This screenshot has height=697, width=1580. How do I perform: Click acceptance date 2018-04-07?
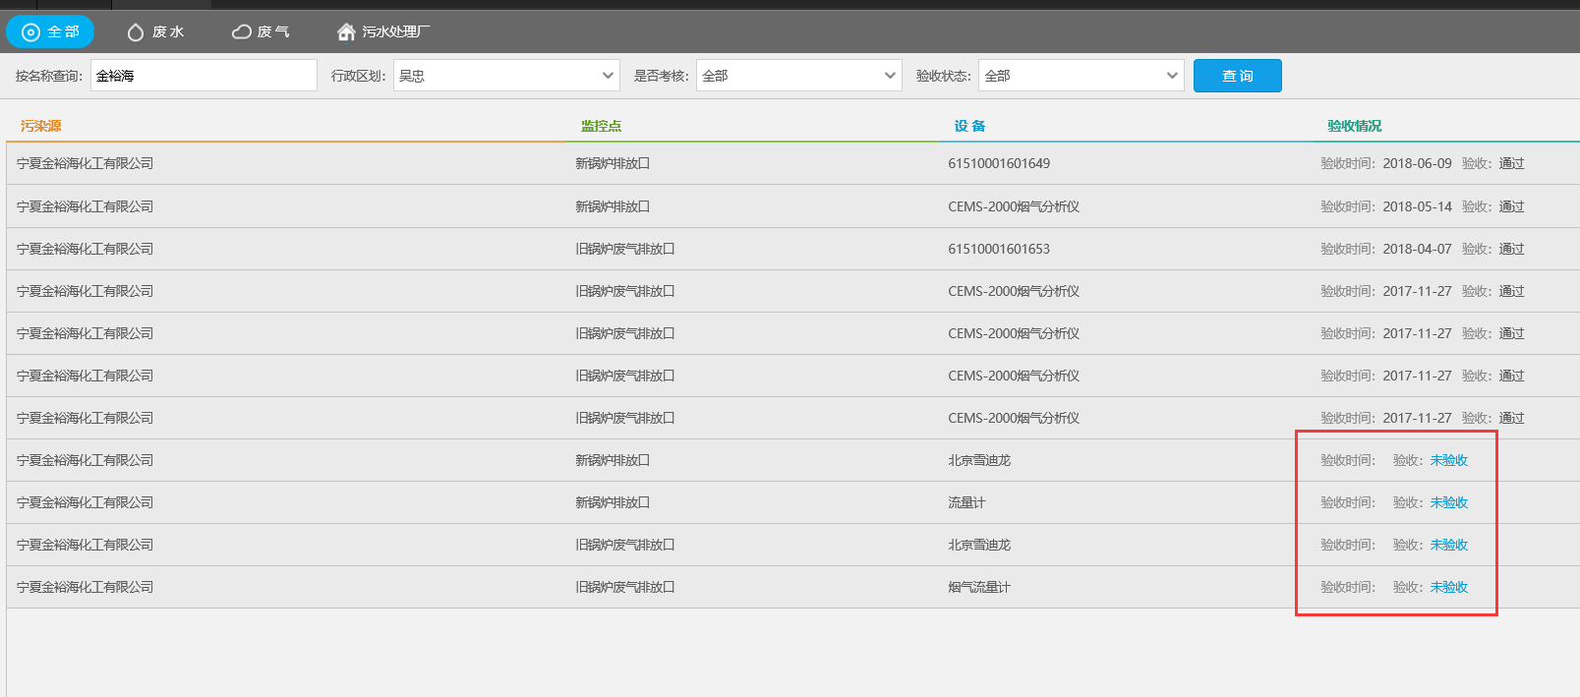[x=1417, y=249]
